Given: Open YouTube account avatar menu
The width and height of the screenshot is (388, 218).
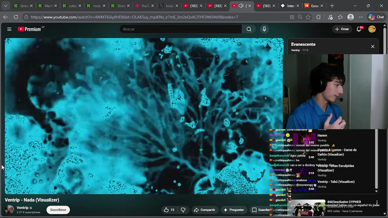Looking at the screenshot, I should click(x=372, y=29).
